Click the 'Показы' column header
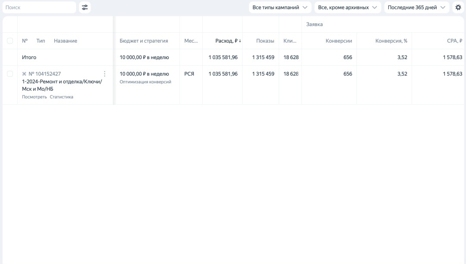Image resolution: width=466 pixels, height=264 pixels. (265, 41)
